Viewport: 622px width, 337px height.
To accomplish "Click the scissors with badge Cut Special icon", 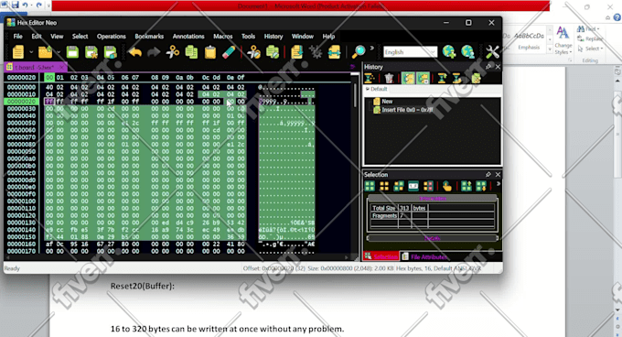I will point(253,52).
